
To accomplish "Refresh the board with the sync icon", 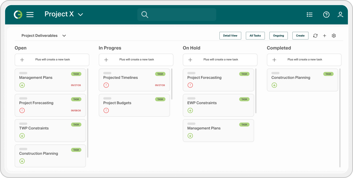I will (x=315, y=36).
